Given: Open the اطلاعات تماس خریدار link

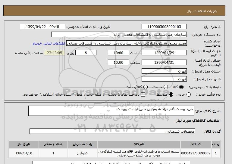Looking at the screenshot, I should pyautogui.click(x=49, y=43).
